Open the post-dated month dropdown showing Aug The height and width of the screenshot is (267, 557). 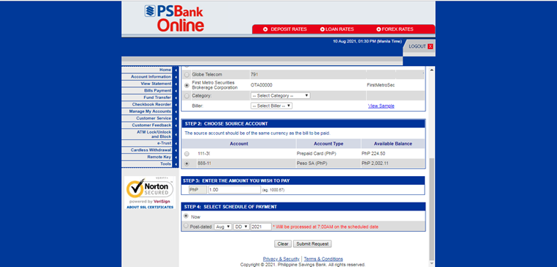coord(223,227)
